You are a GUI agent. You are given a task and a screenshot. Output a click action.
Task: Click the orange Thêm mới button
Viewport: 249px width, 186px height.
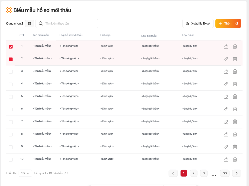(228, 23)
